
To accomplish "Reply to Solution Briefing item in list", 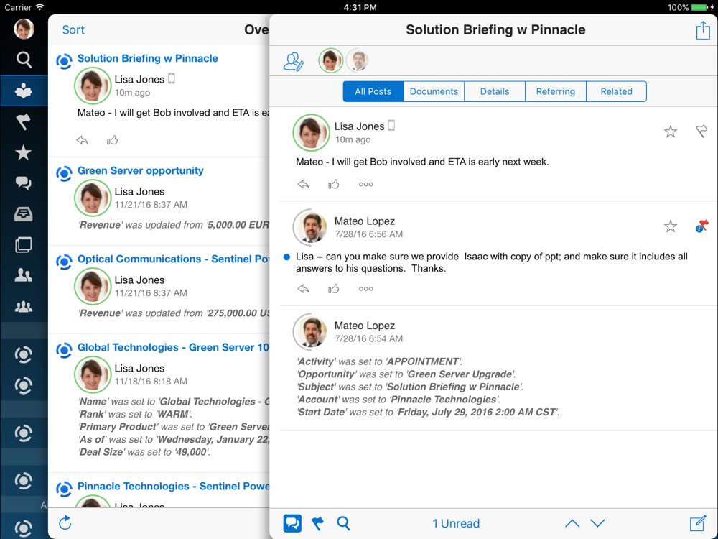I will 82,140.
